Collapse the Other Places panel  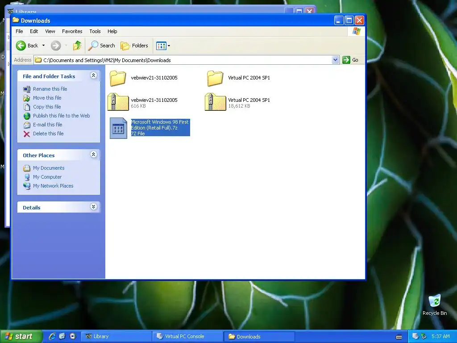[94, 155]
